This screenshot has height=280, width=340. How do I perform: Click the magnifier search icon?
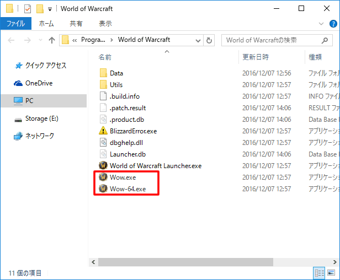pyautogui.click(x=325, y=40)
